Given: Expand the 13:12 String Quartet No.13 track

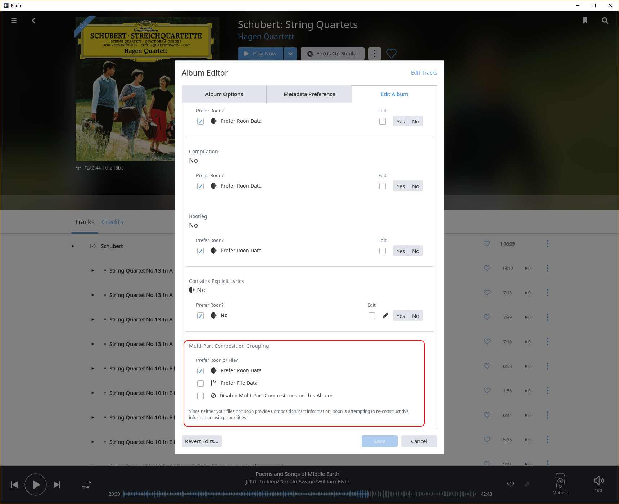Looking at the screenshot, I should [92, 271].
